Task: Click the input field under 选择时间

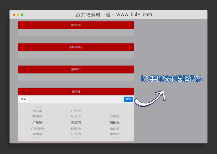Action: pos(76,33)
